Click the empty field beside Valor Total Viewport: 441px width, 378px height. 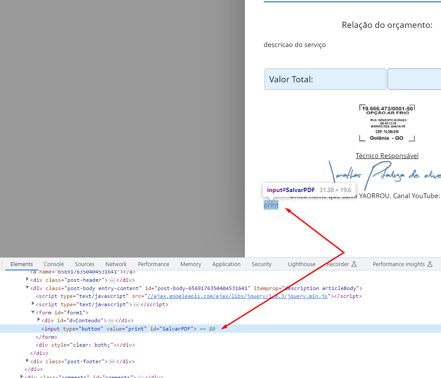tap(414, 79)
